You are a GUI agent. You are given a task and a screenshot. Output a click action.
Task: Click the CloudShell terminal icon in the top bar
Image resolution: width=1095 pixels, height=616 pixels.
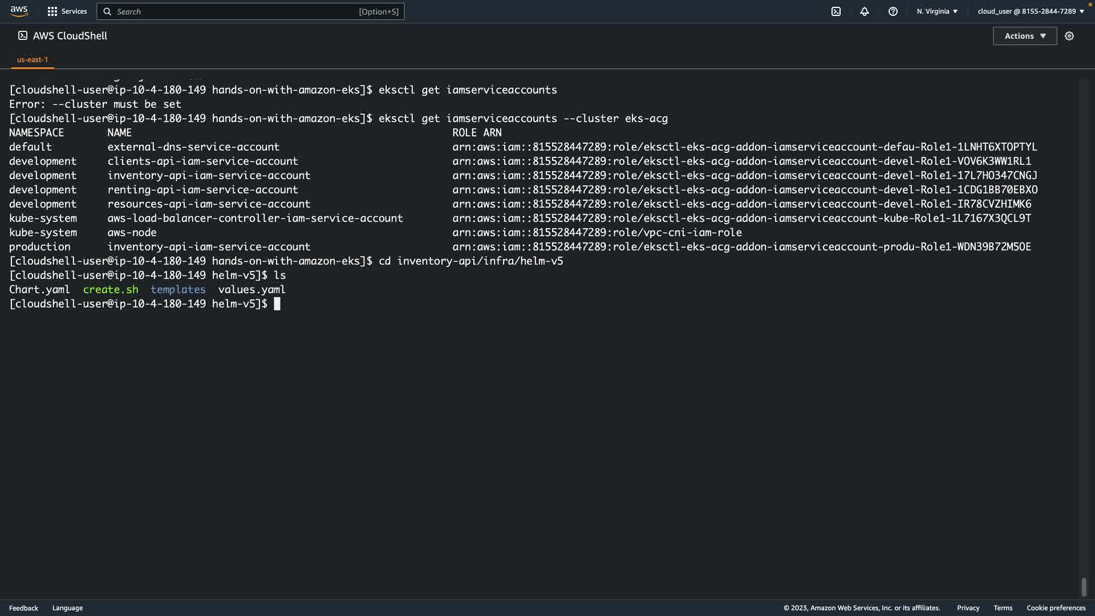[x=836, y=11]
